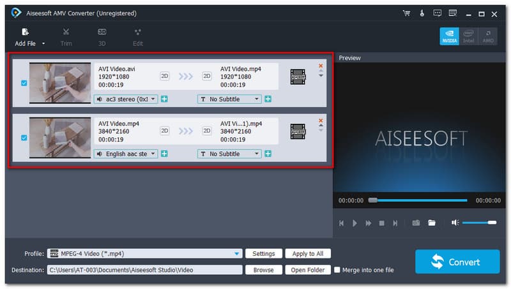Open MPEG format icon for first video
The height and width of the screenshot is (289, 511).
pos(298,77)
